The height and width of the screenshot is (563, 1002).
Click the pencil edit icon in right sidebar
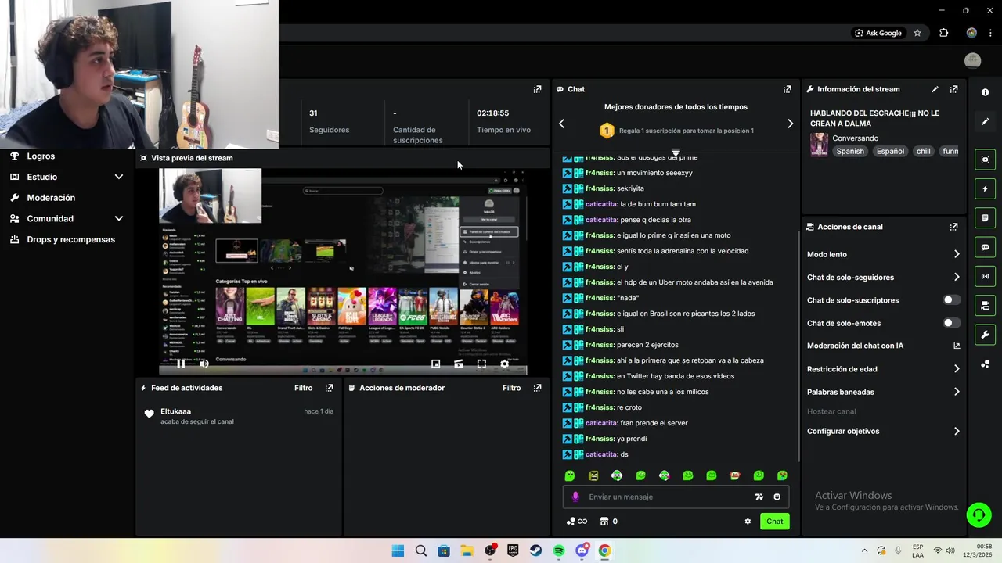[x=985, y=122]
